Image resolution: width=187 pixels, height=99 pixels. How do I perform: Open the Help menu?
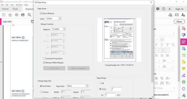(26, 5)
